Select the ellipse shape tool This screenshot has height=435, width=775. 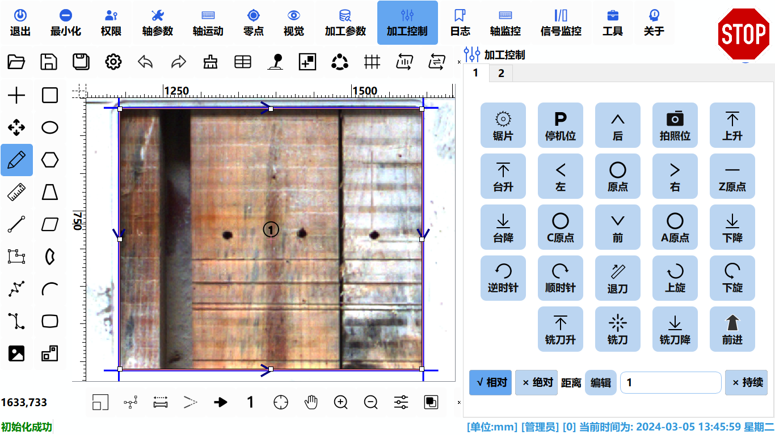point(50,127)
